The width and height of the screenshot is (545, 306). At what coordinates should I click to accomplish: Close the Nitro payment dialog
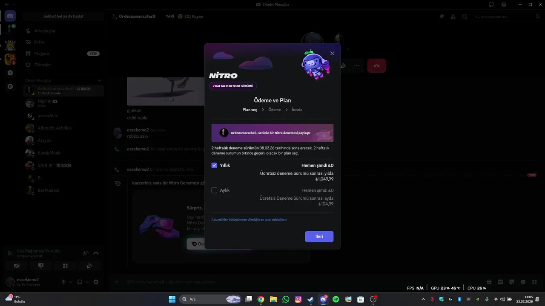pos(332,53)
